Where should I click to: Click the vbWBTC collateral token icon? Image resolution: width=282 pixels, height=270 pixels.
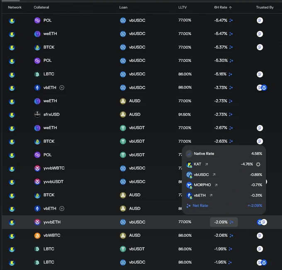(x=37, y=236)
